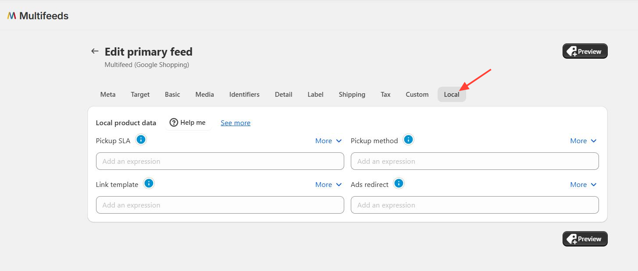Switch to the Tax tab

pos(385,95)
